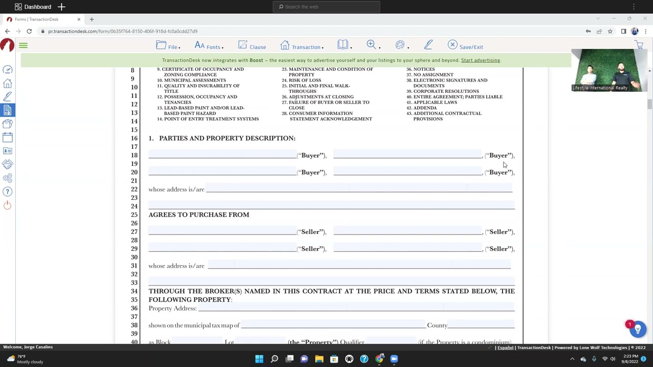Click Save/Exit button

click(465, 46)
